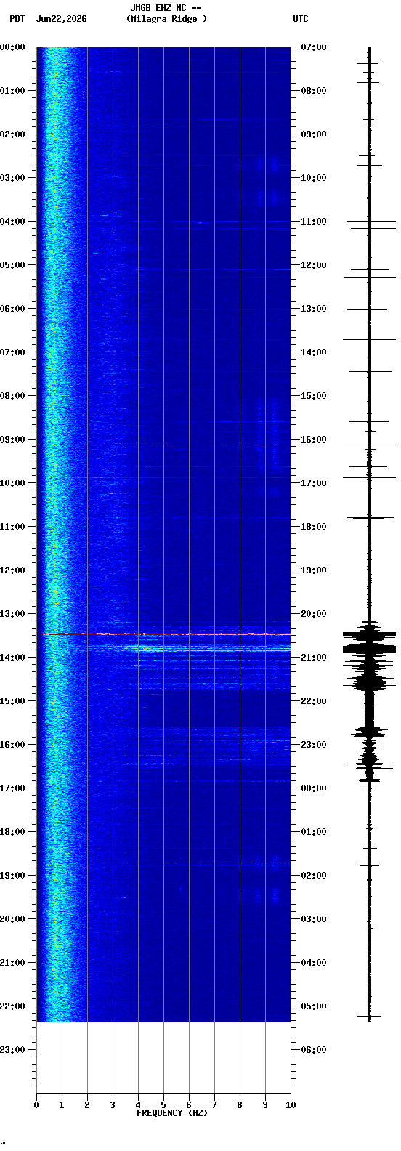
Task: Click the 09:00 PDT time label
Action: tap(12, 440)
